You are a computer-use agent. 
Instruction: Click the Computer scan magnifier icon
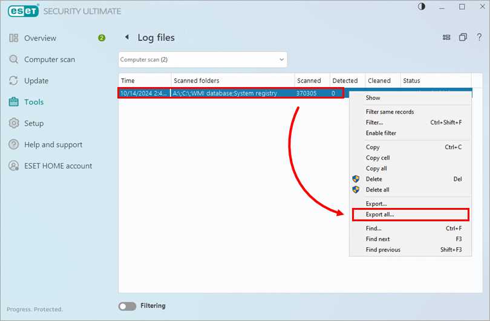point(14,60)
